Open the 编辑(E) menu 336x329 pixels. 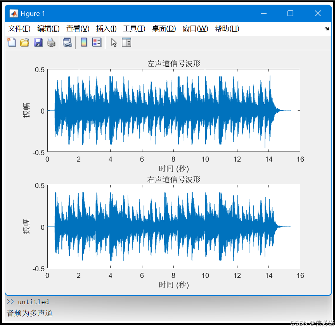pos(48,28)
